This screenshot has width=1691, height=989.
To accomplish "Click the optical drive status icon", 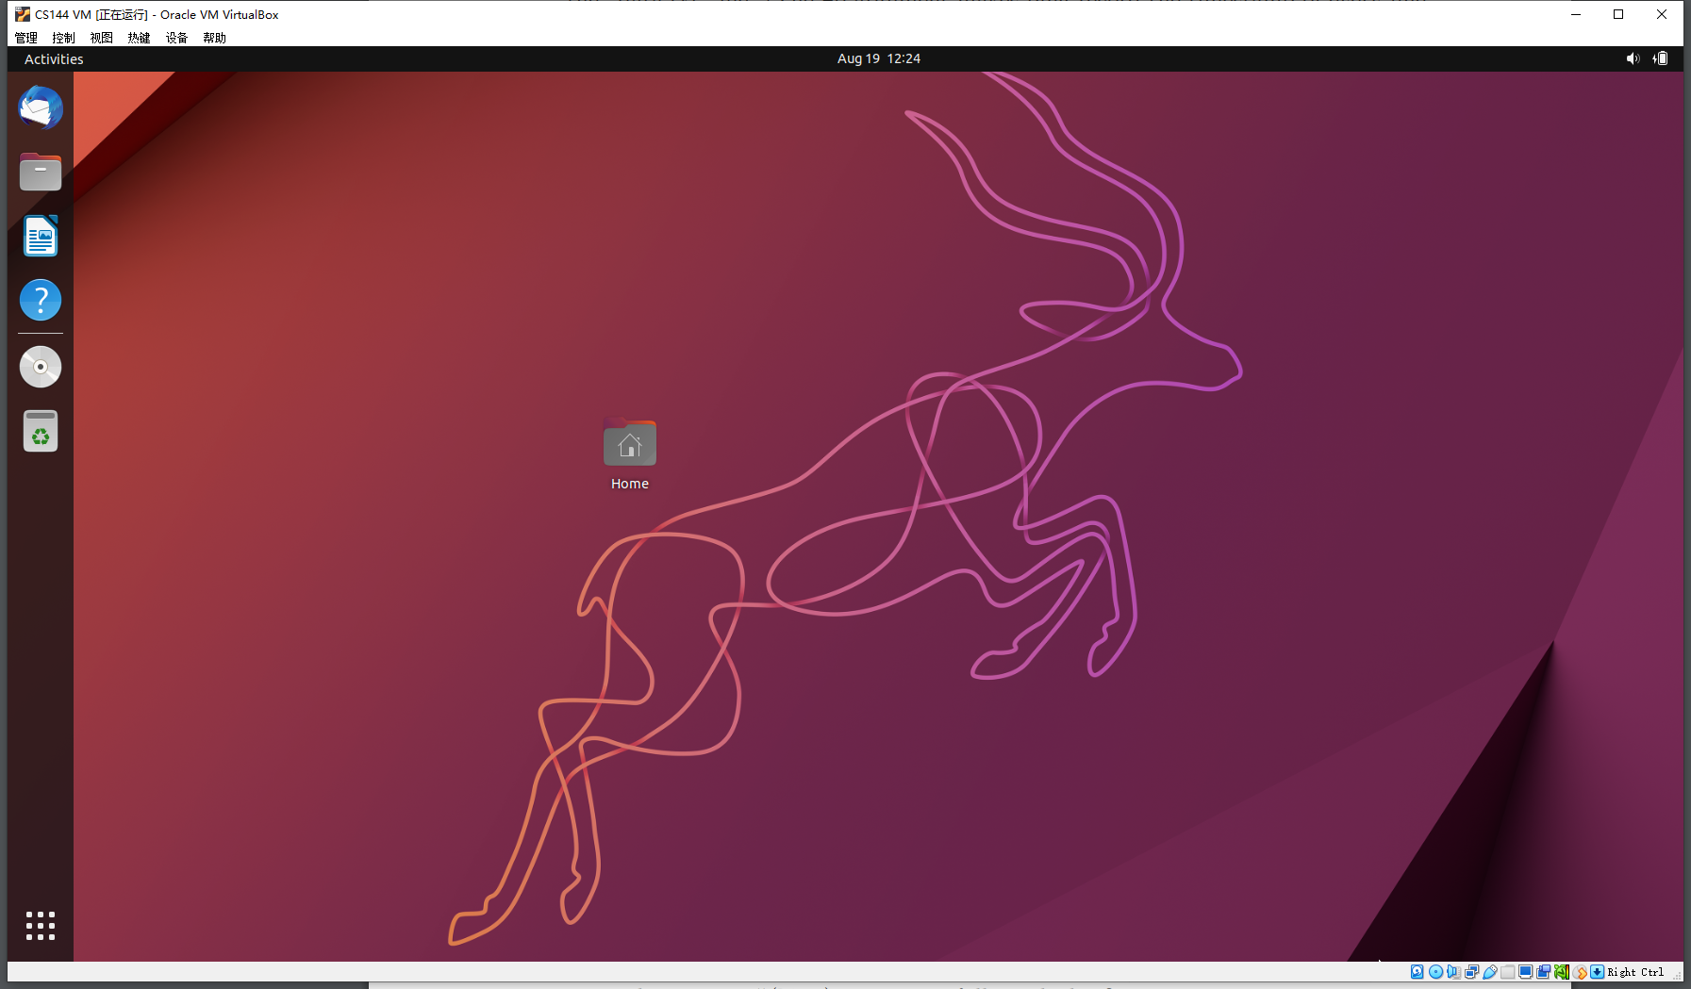I will (1435, 972).
